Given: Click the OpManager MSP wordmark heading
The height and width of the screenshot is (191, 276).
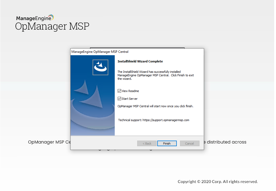Looking at the screenshot, I should [x=52, y=26].
